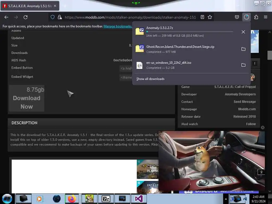View site security padlock information
272x204 pixels.
click(x=60, y=17)
